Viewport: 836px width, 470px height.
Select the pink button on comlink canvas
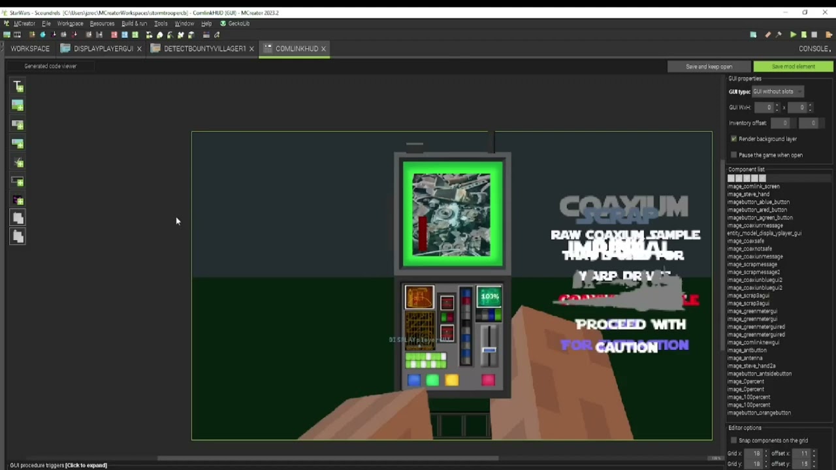click(x=488, y=381)
